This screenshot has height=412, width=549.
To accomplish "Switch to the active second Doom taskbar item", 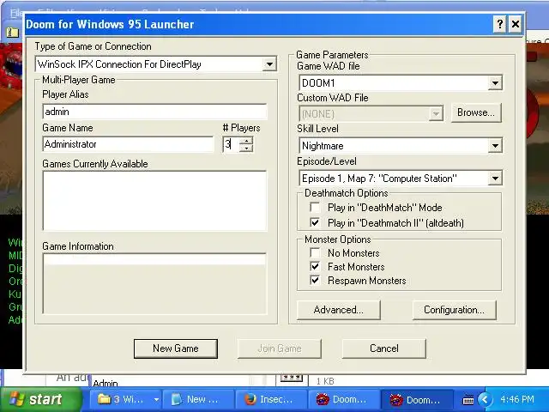I will (x=416, y=399).
